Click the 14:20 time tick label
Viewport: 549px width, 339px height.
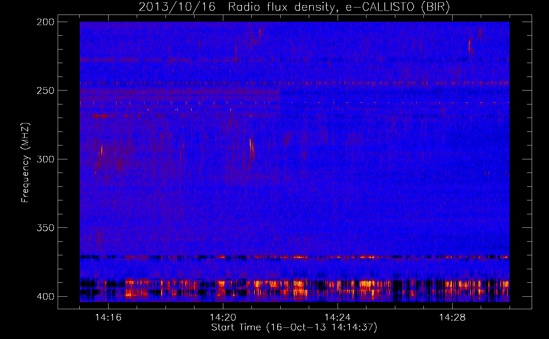223,318
